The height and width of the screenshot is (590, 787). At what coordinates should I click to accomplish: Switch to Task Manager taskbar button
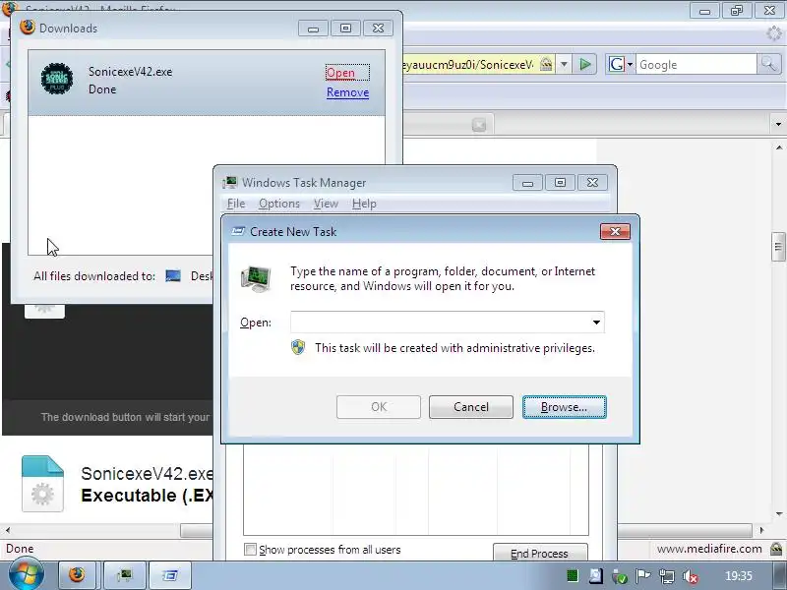[125, 574]
